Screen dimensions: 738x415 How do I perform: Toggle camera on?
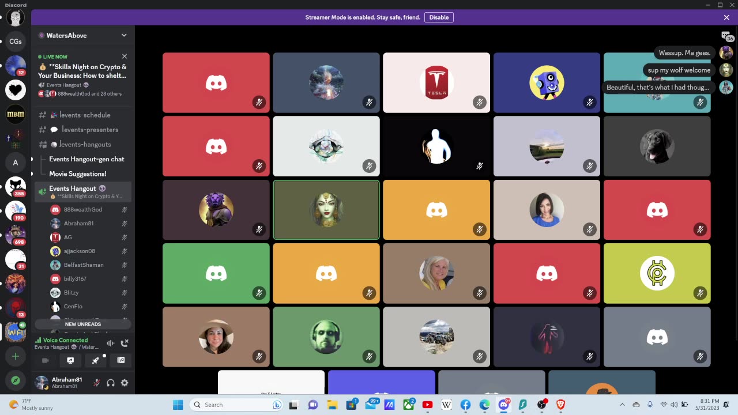(45, 360)
